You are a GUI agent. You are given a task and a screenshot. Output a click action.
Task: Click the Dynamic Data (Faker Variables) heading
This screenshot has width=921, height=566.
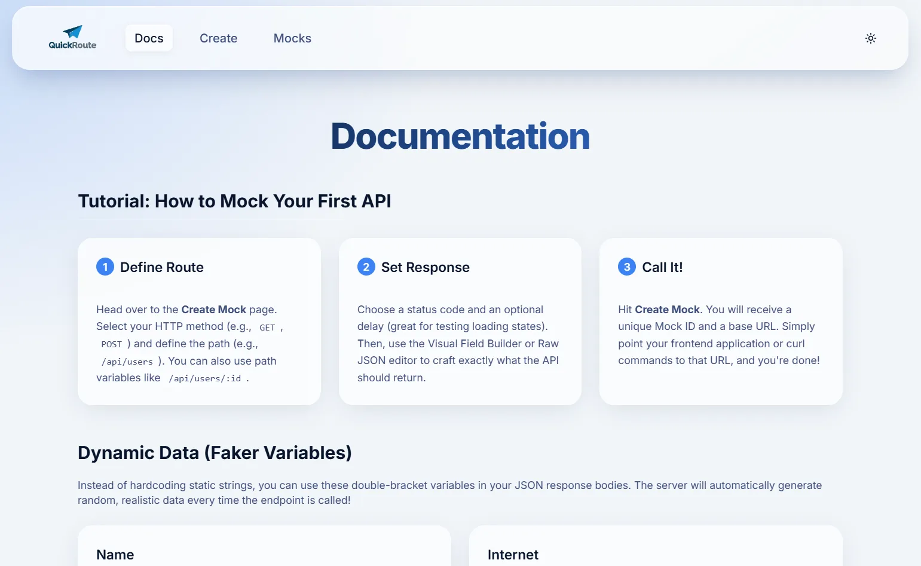click(x=215, y=453)
